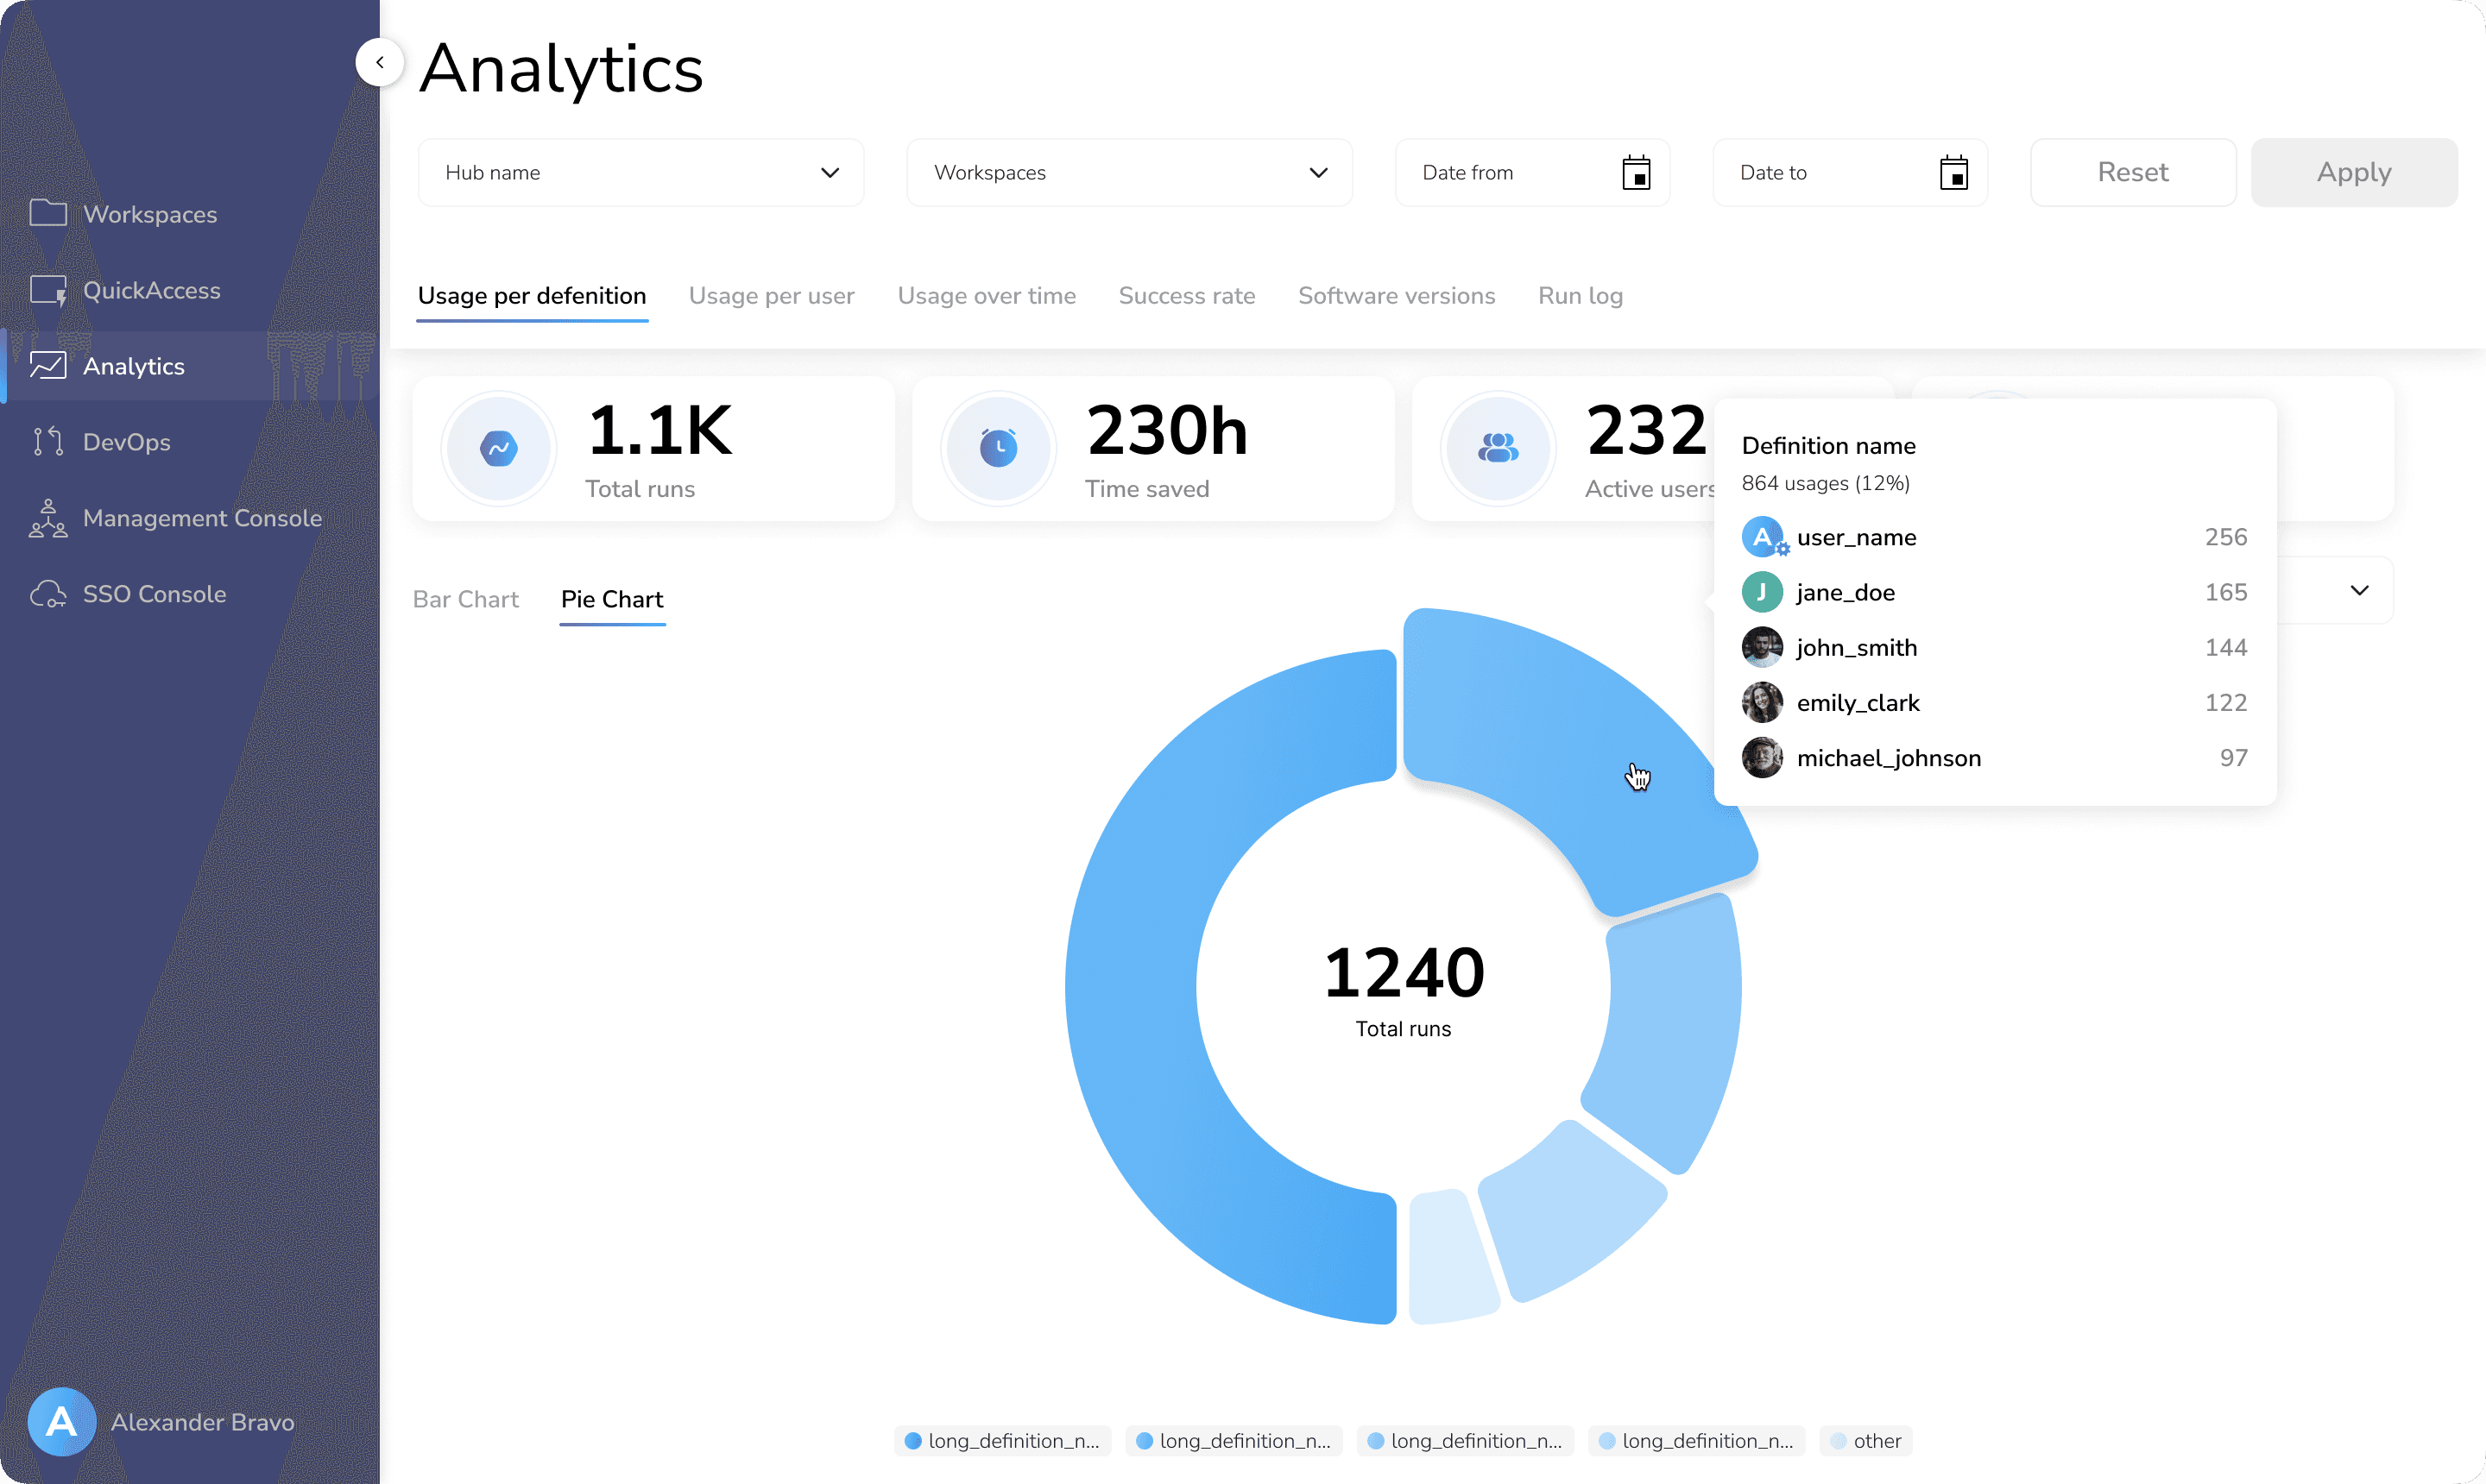Viewport: 2486px width, 1484px height.
Task: Open Workspaces from the sidebar folder icon
Action: (48, 213)
